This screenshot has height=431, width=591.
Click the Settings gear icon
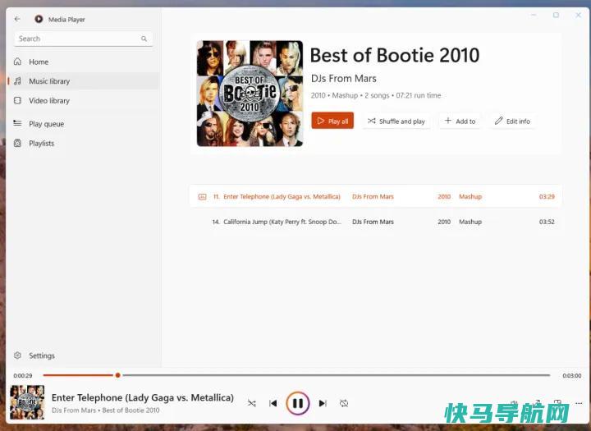[17, 355]
